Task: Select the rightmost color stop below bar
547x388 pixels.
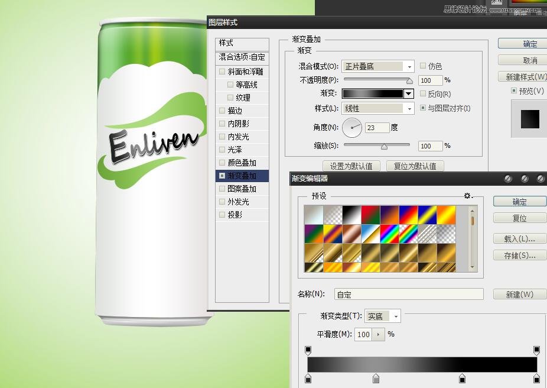Action: [x=536, y=378]
